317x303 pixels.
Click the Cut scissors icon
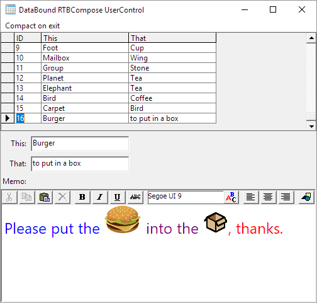(x=9, y=197)
